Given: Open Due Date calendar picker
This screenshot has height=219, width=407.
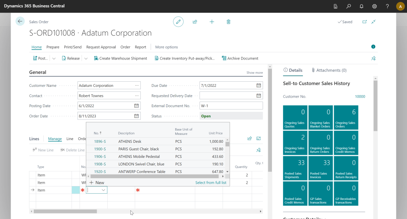Looking at the screenshot, I should [259, 85].
